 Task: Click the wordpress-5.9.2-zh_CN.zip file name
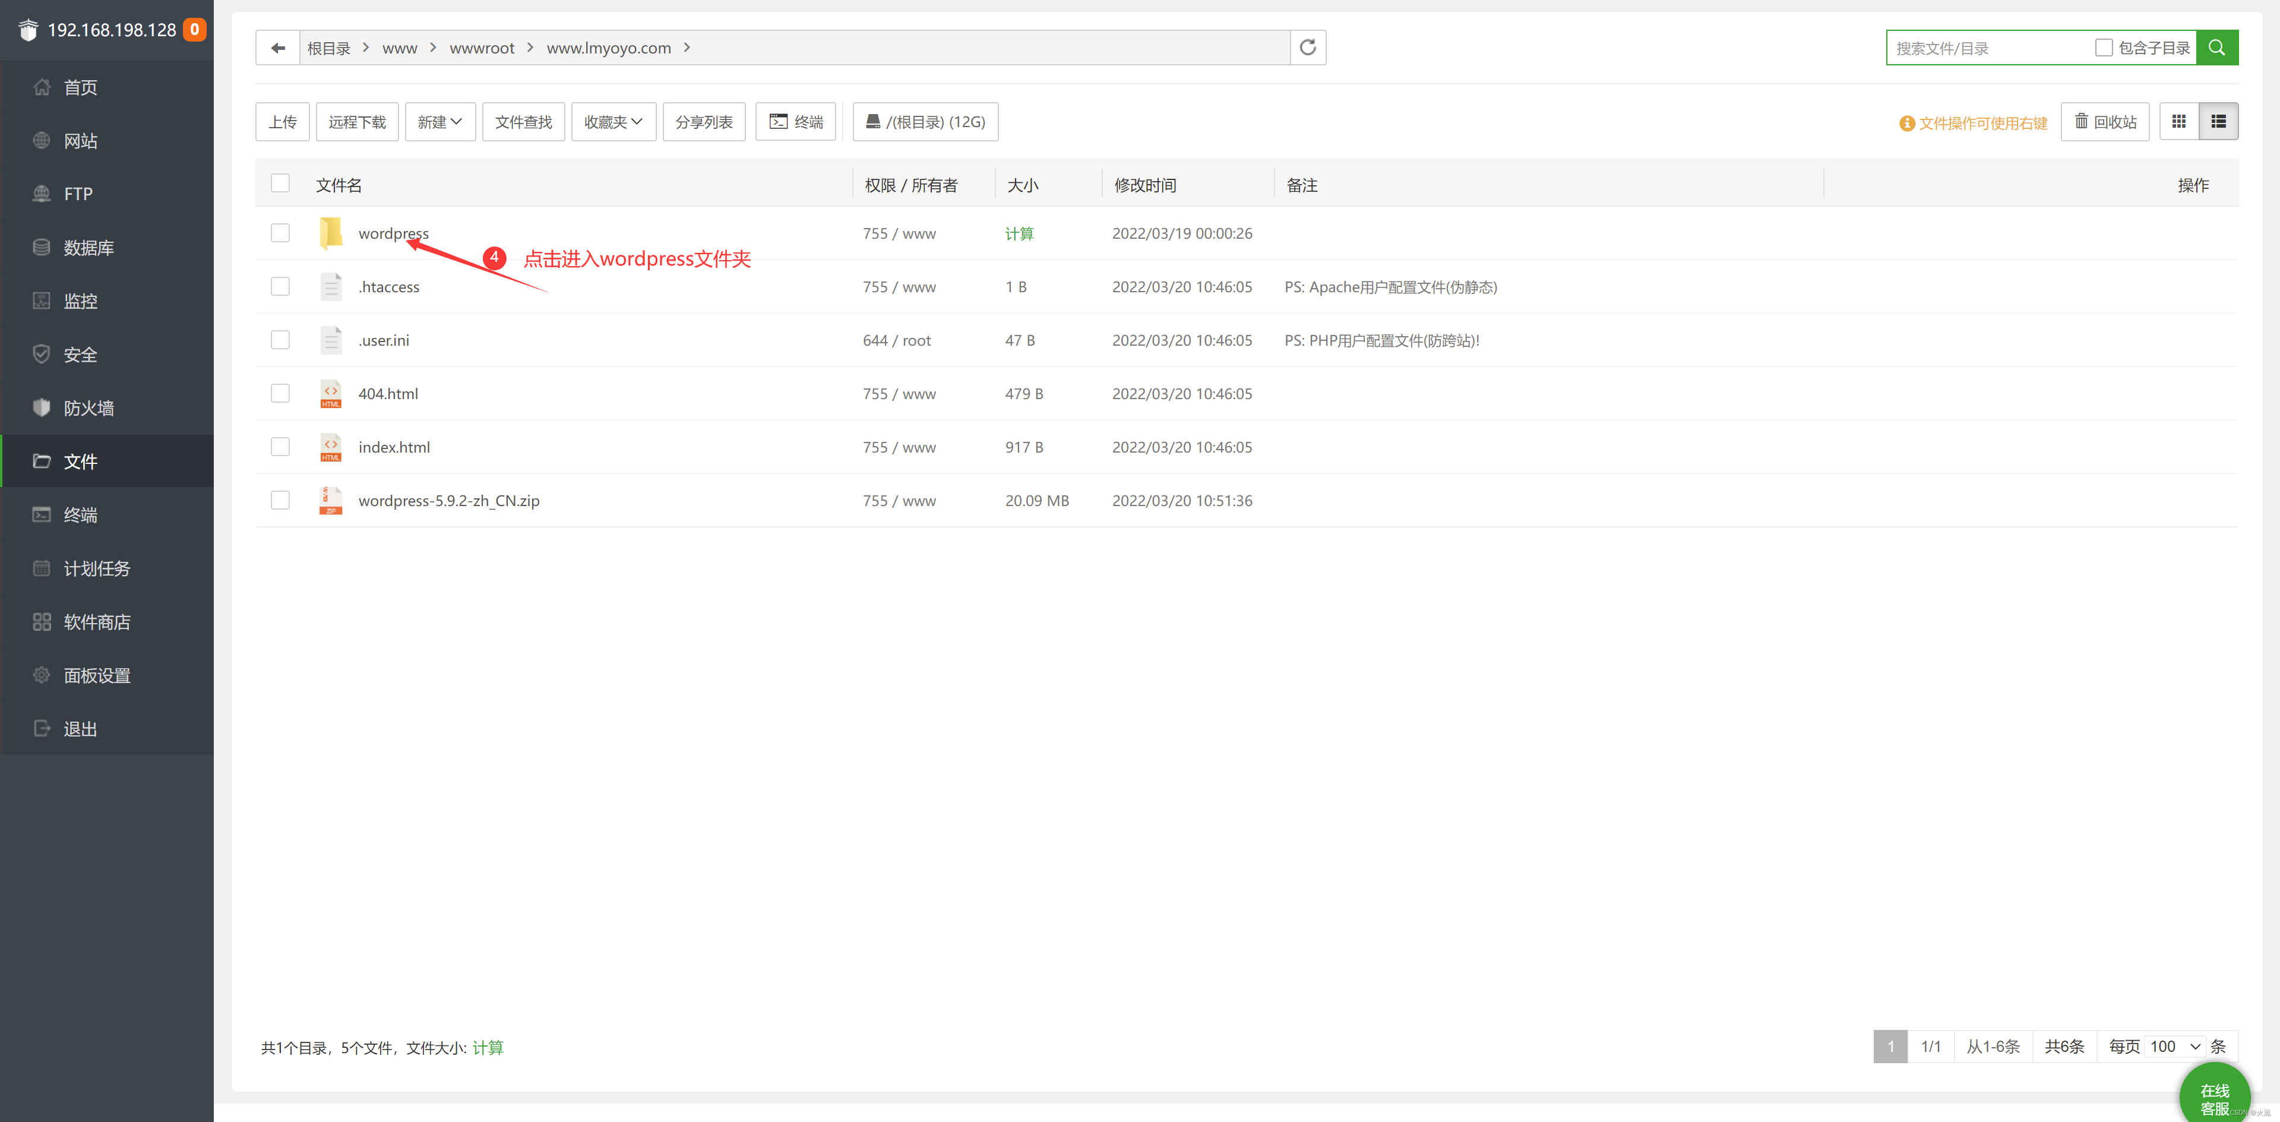click(449, 501)
